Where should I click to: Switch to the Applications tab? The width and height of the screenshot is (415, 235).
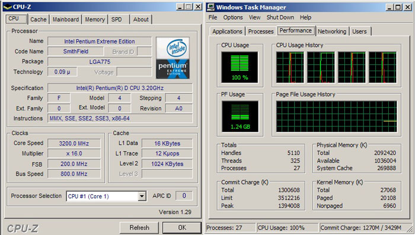pos(227,31)
